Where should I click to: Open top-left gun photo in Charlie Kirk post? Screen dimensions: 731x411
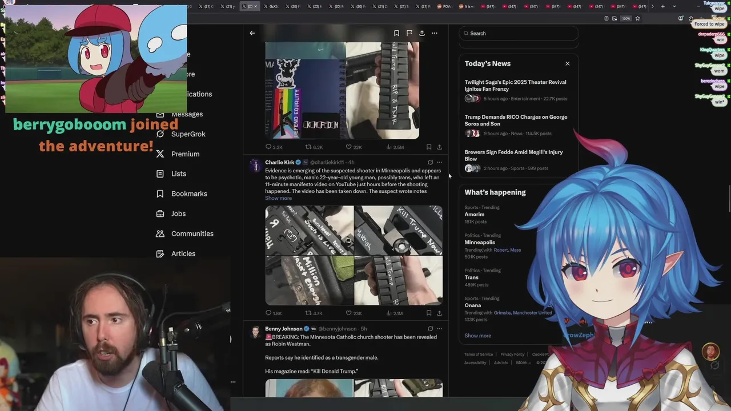pos(309,230)
